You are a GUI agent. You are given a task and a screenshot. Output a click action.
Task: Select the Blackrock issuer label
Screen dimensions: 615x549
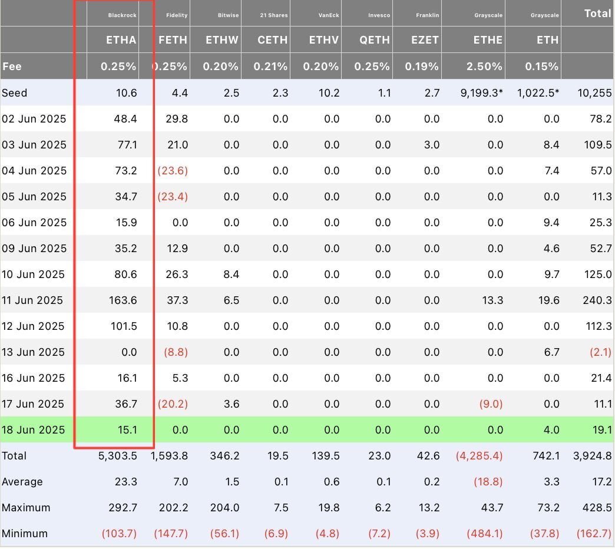coord(123,15)
